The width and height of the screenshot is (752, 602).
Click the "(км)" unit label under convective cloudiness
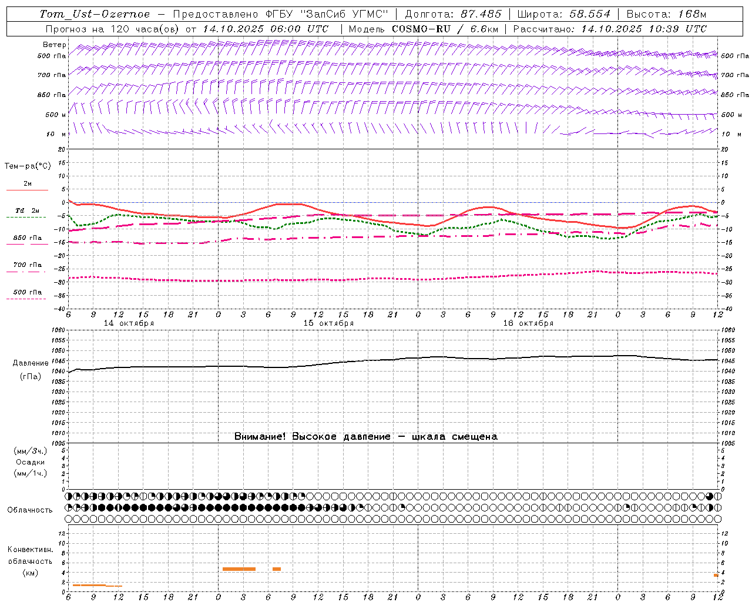[30, 573]
